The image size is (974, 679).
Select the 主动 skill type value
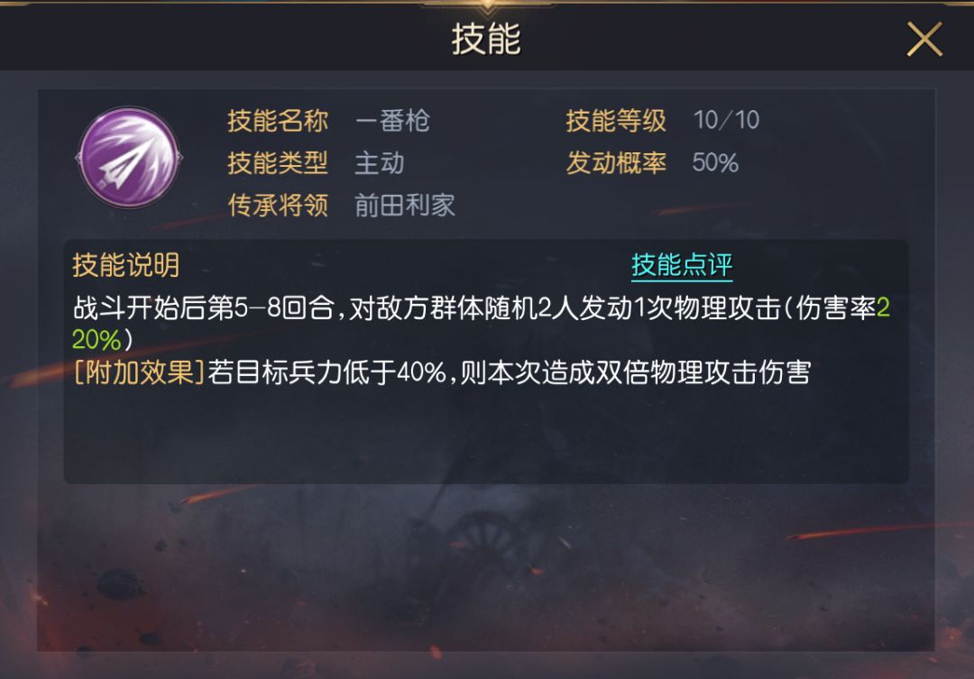380,163
